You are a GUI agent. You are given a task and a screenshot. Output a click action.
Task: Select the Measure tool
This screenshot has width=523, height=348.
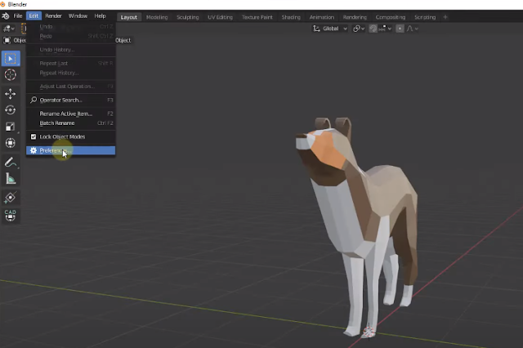coord(11,179)
